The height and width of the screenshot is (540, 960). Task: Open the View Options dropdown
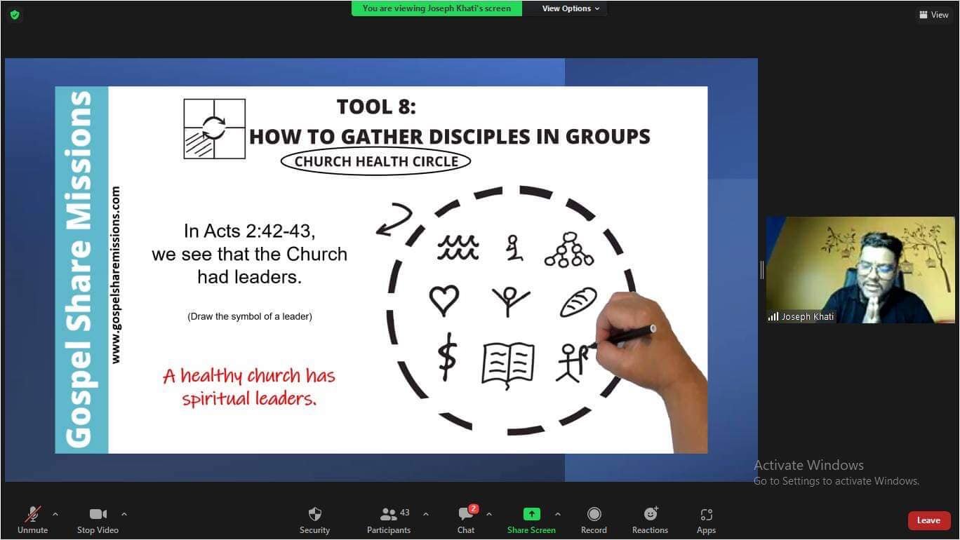coord(571,8)
